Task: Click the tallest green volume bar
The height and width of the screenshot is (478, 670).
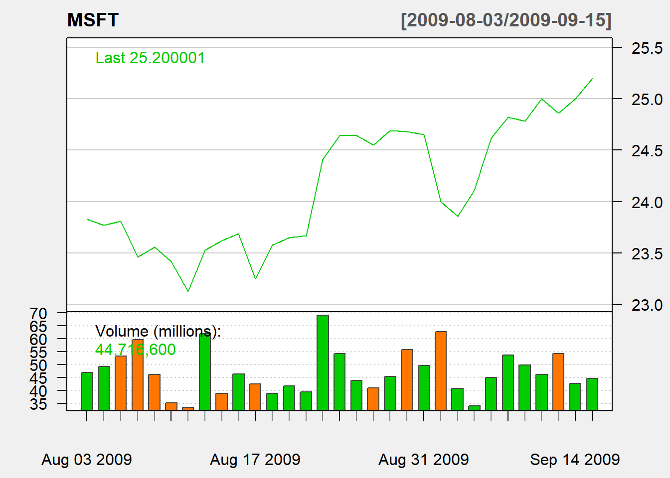Action: (x=323, y=362)
